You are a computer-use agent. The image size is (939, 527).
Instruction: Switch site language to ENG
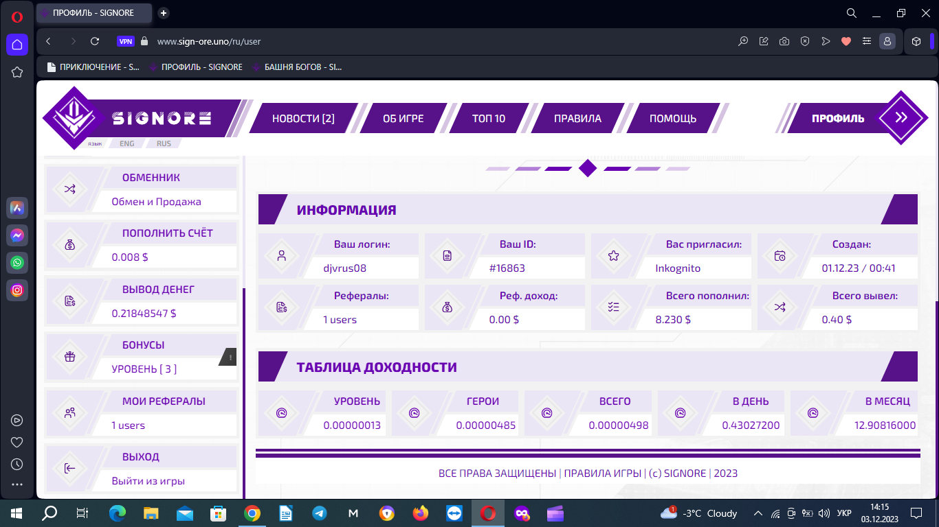[x=127, y=143]
